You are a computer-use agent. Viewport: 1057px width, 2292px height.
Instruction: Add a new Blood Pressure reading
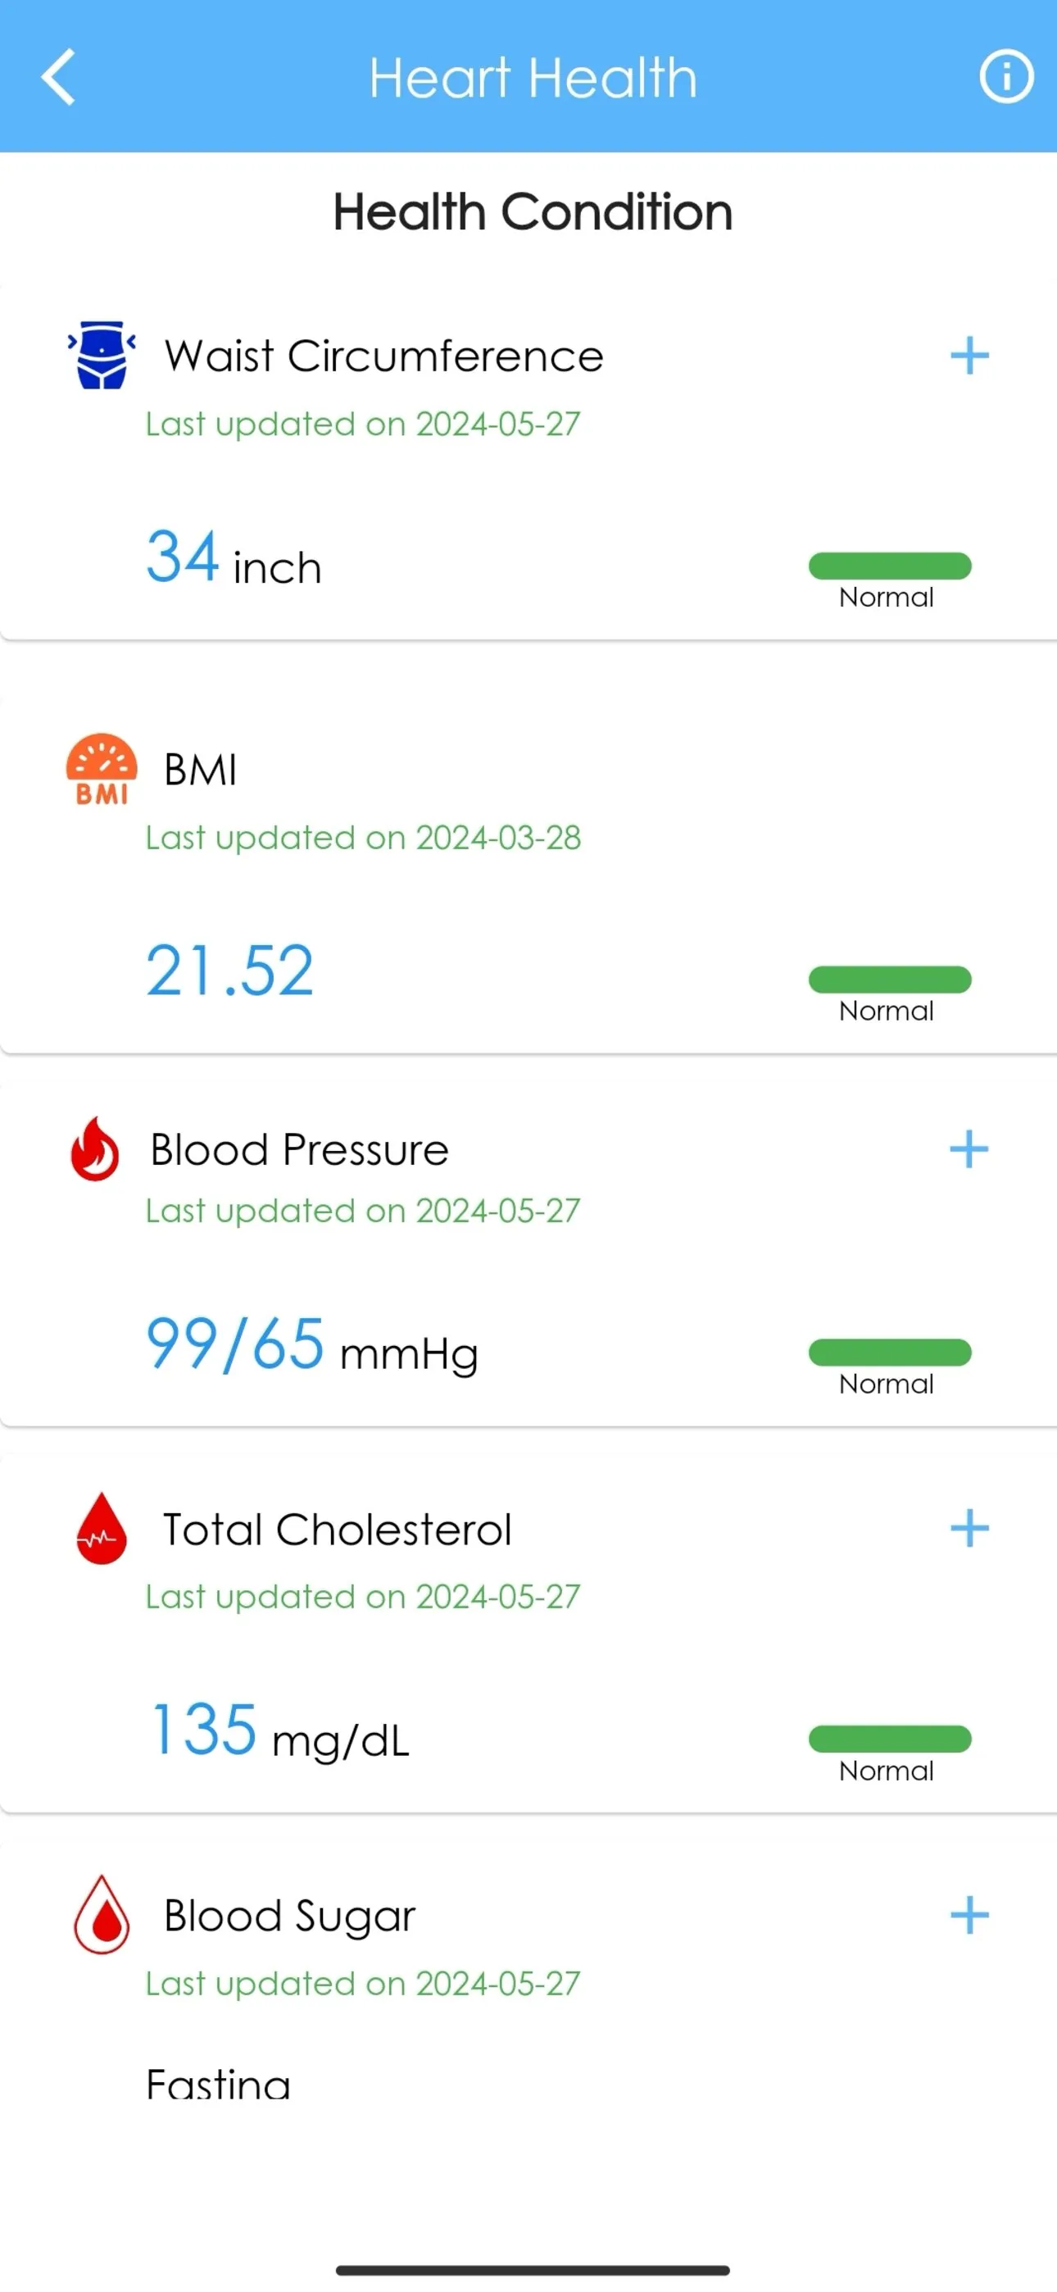click(970, 1148)
